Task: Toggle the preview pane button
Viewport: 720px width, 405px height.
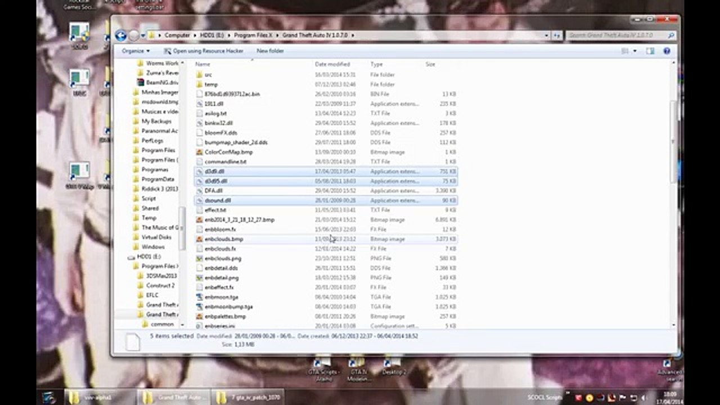Action: 650,51
